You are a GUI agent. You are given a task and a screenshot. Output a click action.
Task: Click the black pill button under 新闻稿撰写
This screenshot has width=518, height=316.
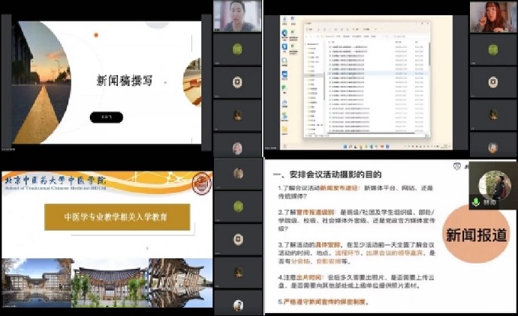(x=106, y=117)
